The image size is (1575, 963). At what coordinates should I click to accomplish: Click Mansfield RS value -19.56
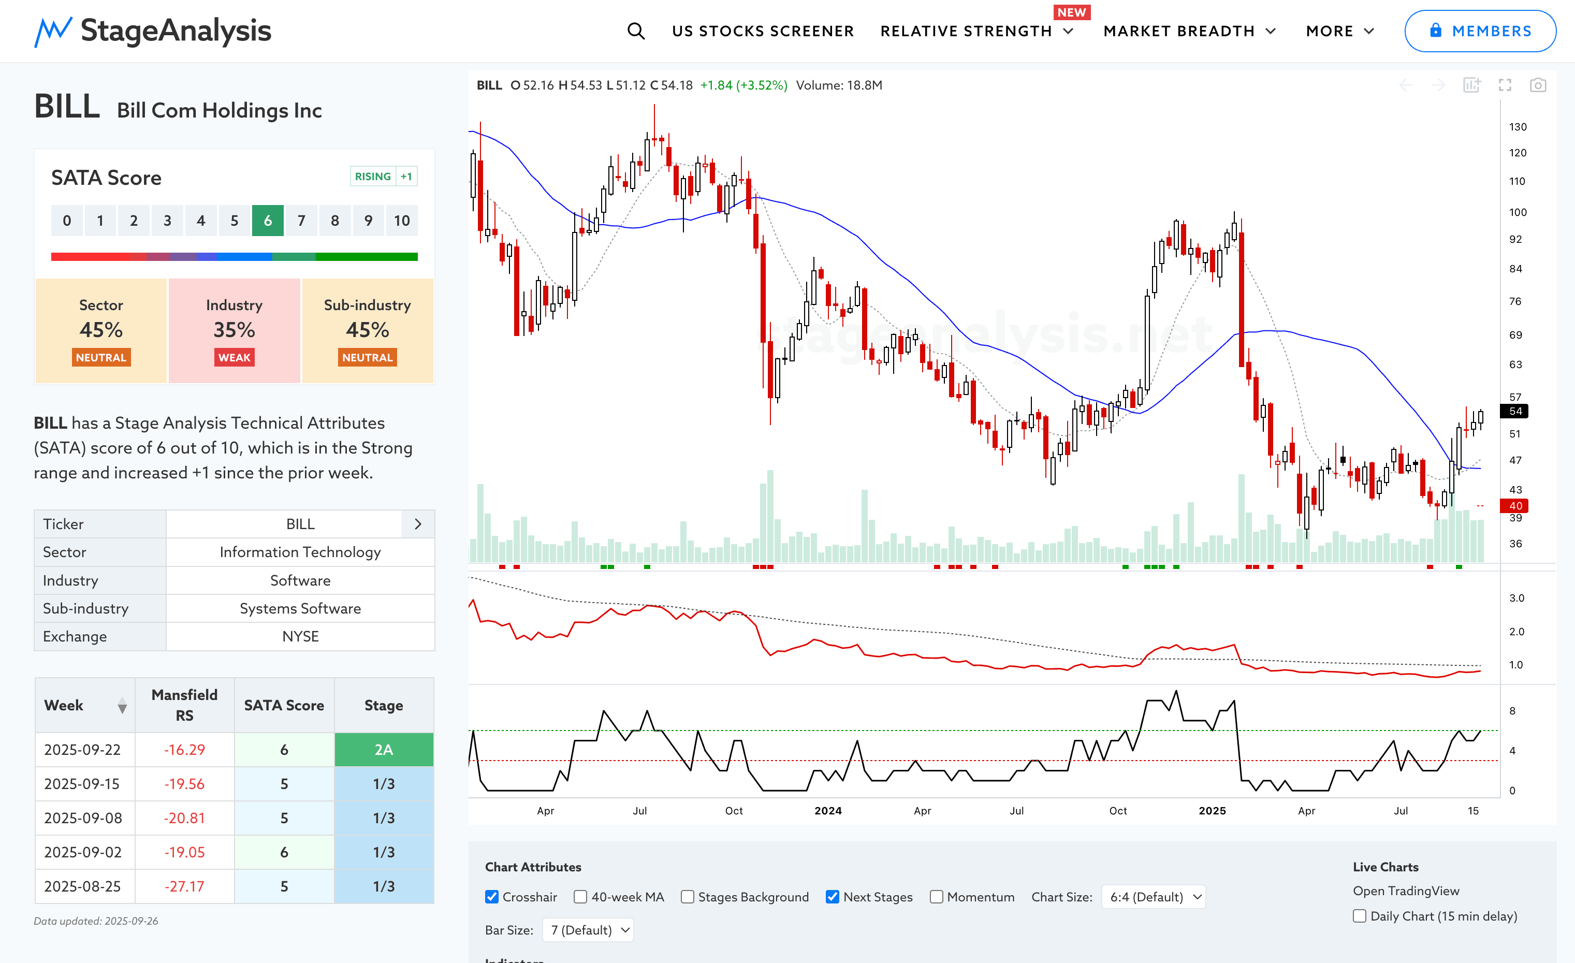[184, 784]
